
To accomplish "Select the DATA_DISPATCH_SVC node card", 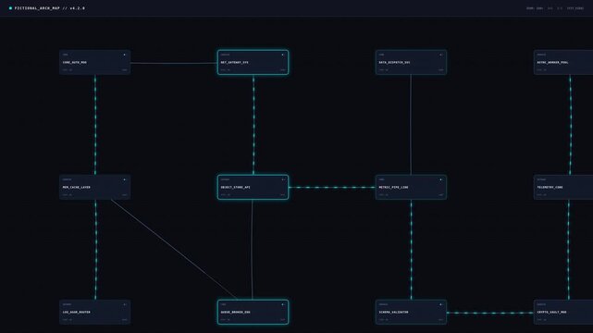I will pos(411,62).
